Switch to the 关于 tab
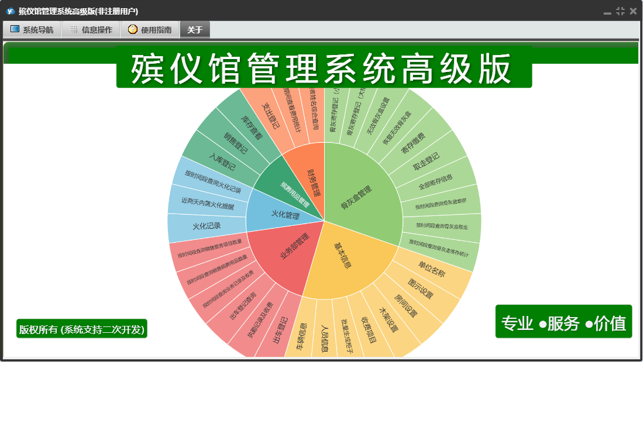The width and height of the screenshot is (643, 423). pyautogui.click(x=195, y=29)
